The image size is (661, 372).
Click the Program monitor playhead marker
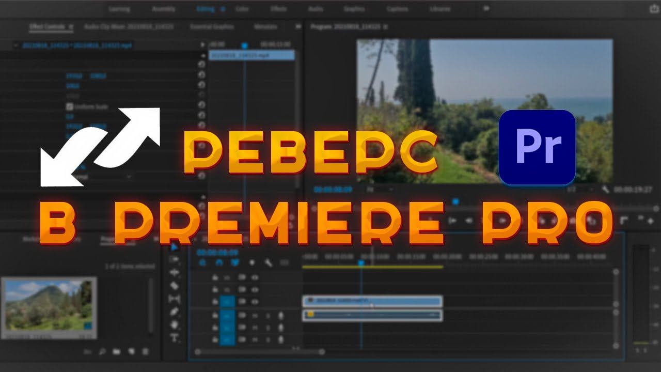click(x=455, y=202)
